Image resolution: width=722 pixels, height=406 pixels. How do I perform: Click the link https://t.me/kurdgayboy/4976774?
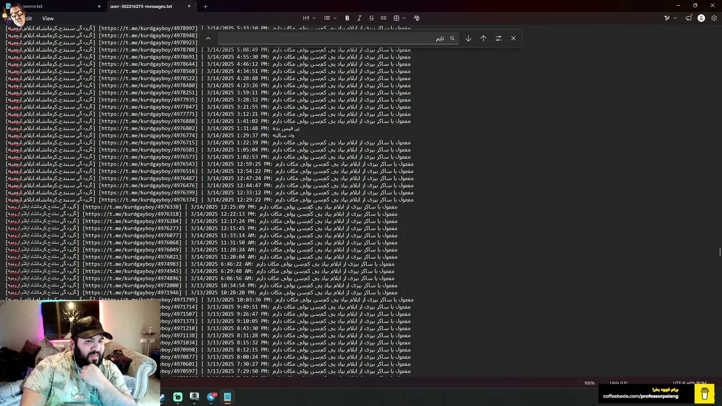148,135
